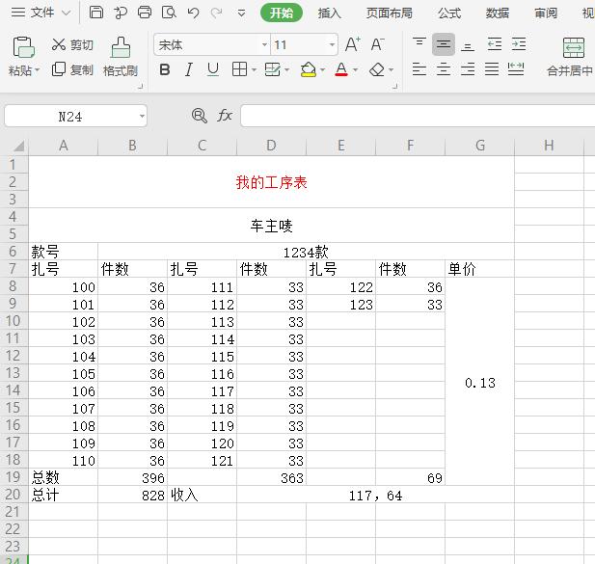Image resolution: width=595 pixels, height=564 pixels.
Task: Click the decrease indent icon
Action: (495, 44)
